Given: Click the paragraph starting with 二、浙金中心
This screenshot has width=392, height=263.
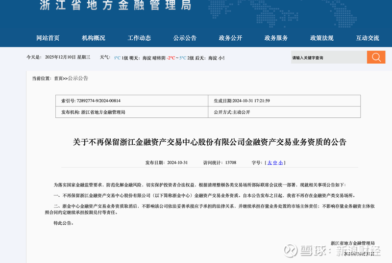Looking at the screenshot, I should point(210,209).
